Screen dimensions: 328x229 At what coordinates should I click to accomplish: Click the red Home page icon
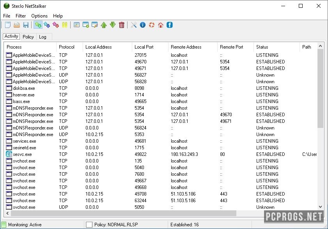point(161,25)
